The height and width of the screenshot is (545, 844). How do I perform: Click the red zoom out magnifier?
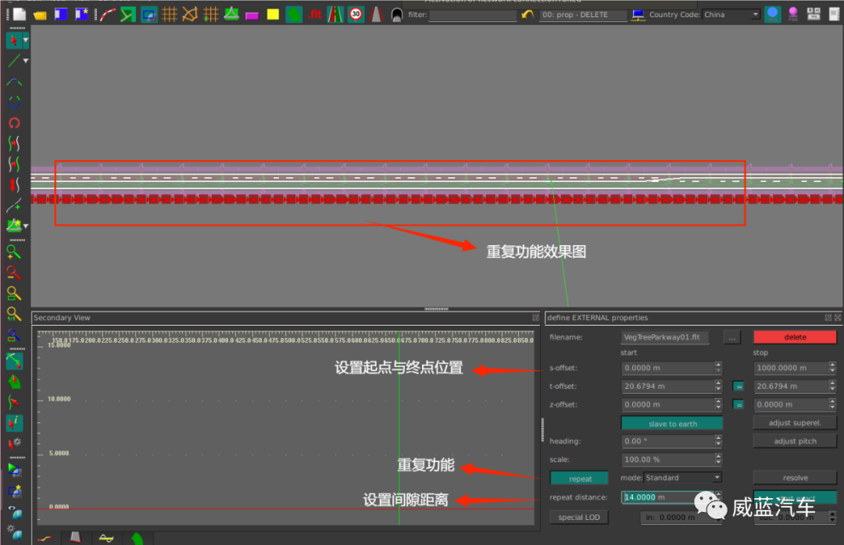[14, 272]
